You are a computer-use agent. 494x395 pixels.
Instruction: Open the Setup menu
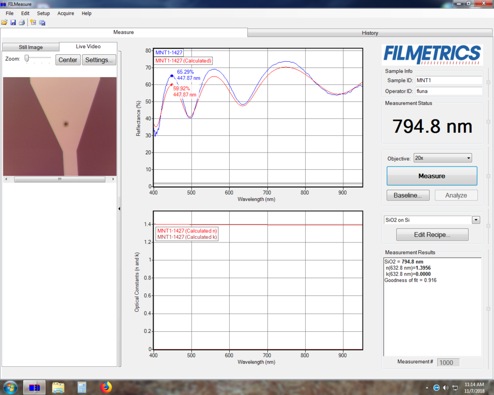point(43,13)
